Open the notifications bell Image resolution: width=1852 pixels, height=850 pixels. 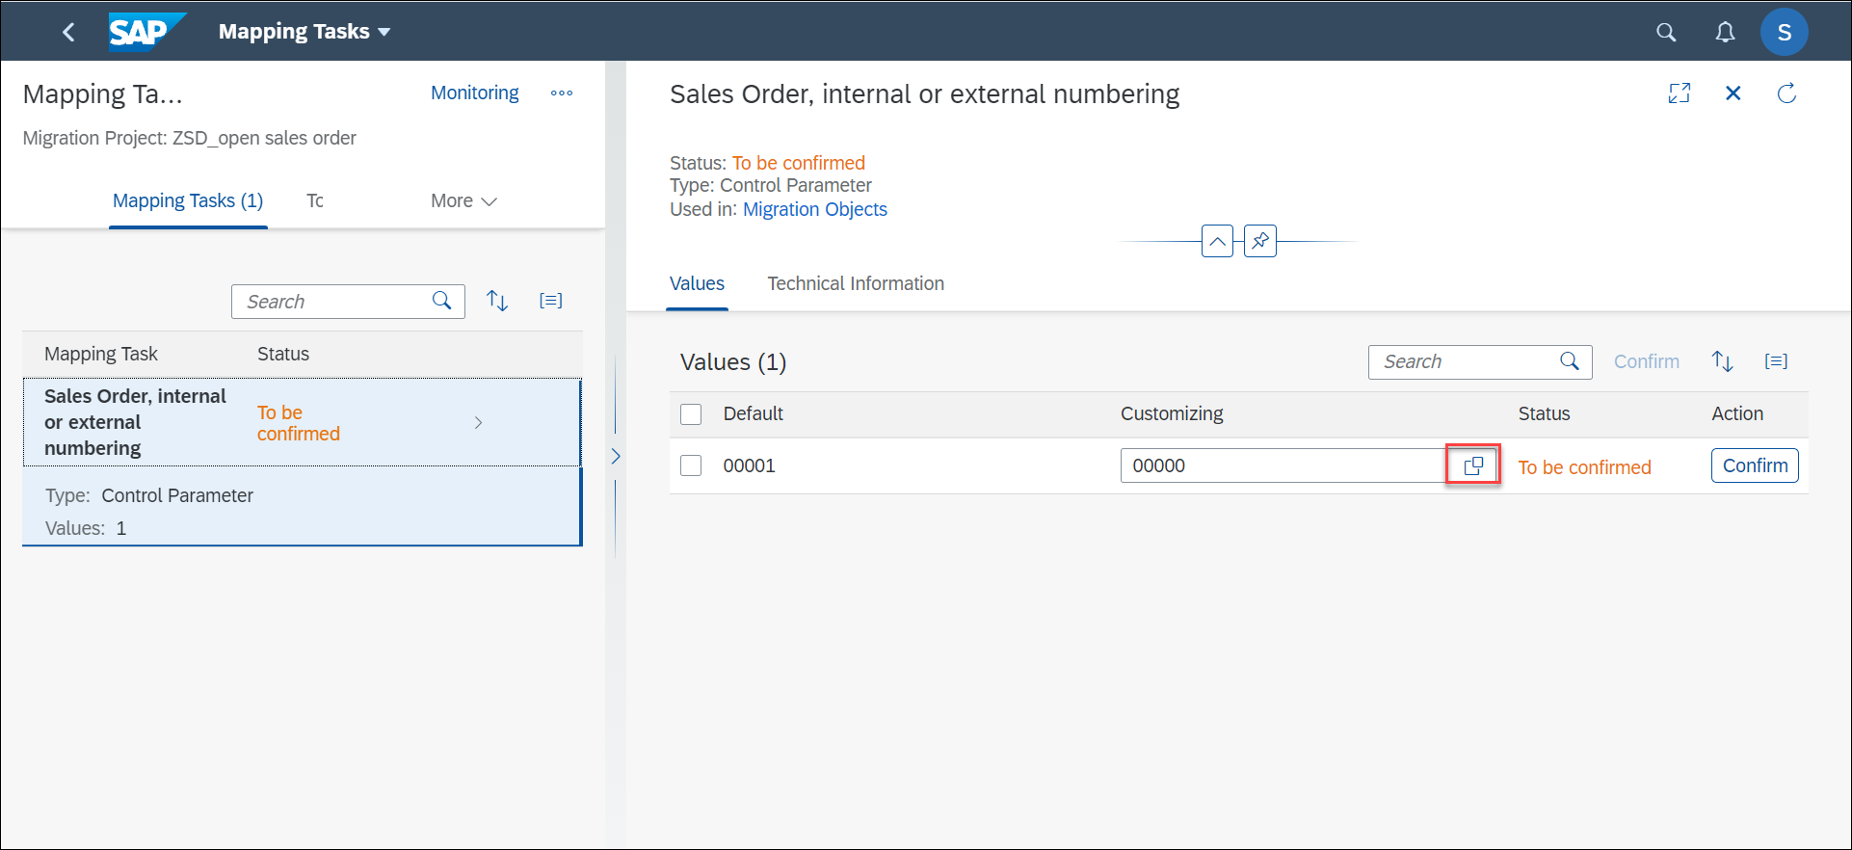pos(1725,32)
